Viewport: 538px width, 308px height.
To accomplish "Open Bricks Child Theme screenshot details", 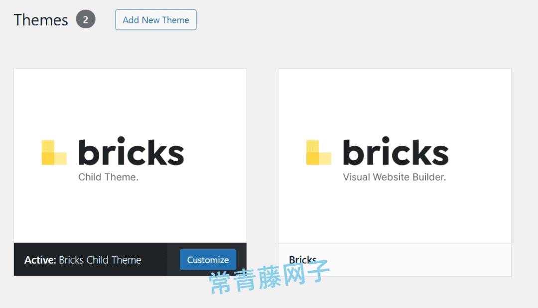I will [x=130, y=100].
